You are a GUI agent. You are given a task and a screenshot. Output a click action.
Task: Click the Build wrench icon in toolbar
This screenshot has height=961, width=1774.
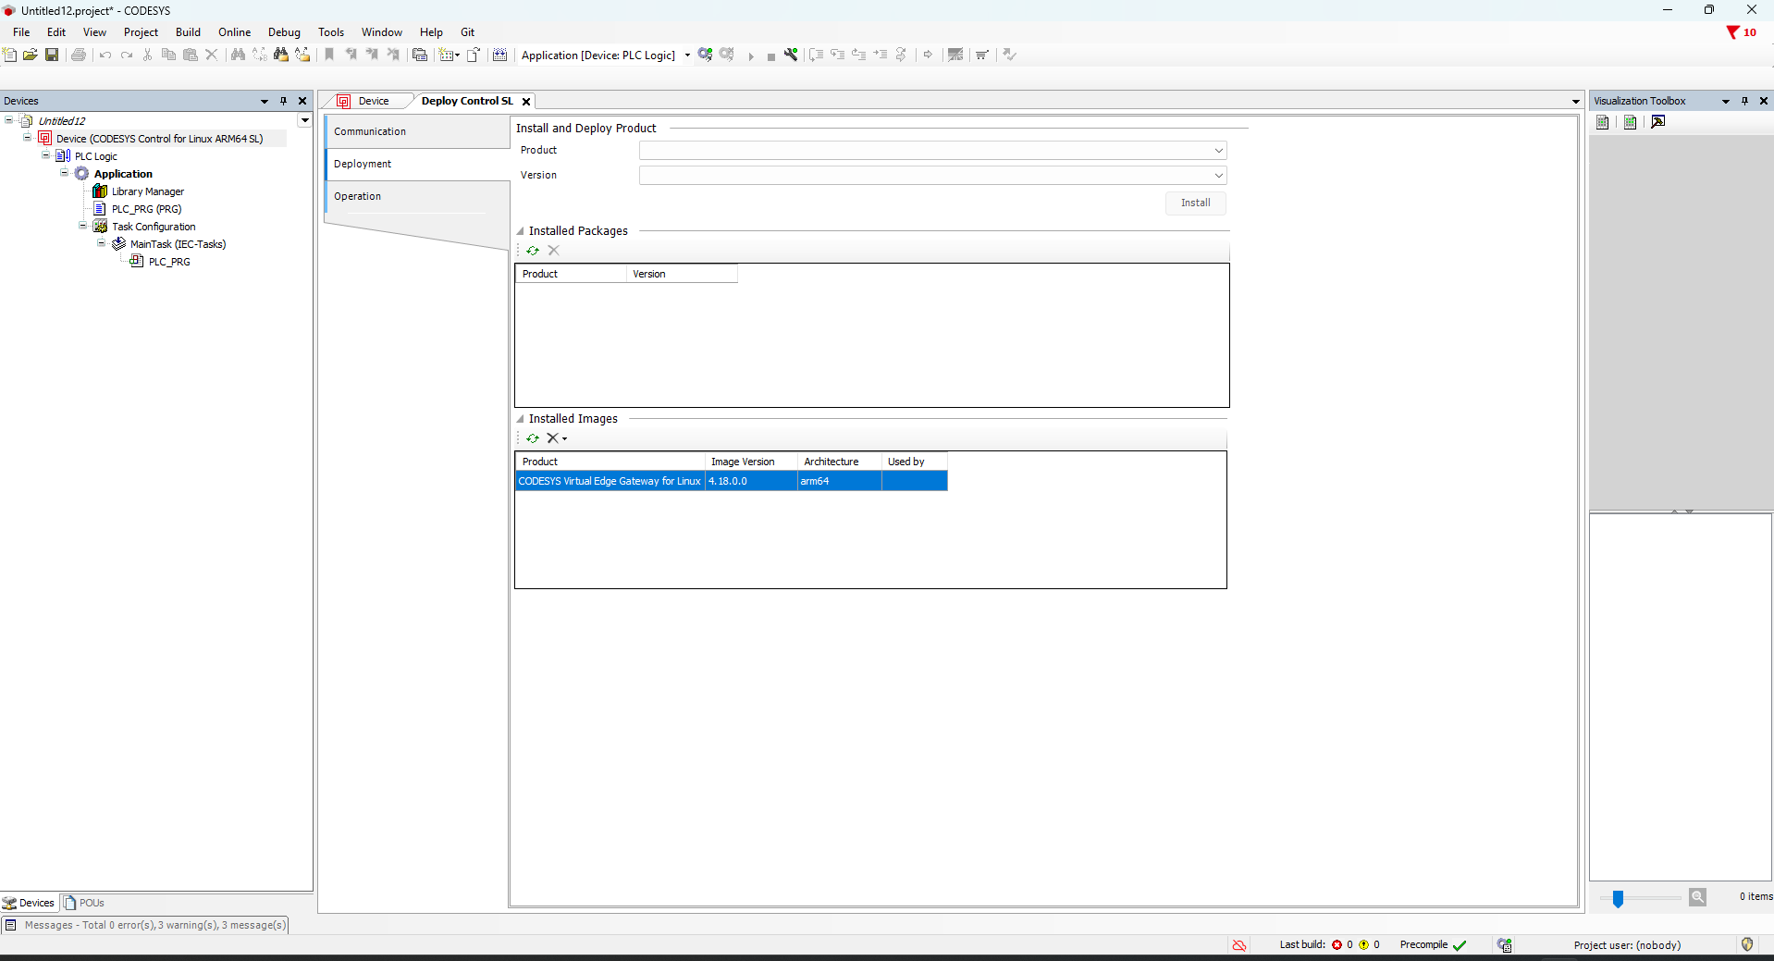tap(791, 55)
